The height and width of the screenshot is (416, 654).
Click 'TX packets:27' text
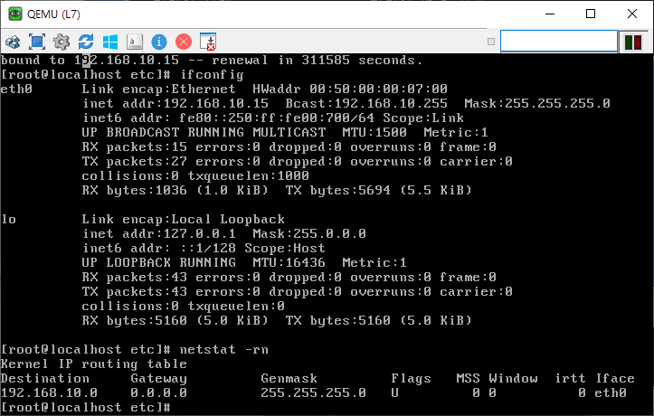click(134, 162)
